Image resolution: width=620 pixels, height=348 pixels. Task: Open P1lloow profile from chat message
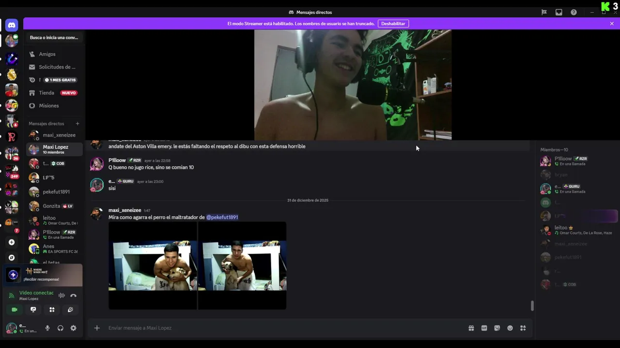click(117, 160)
